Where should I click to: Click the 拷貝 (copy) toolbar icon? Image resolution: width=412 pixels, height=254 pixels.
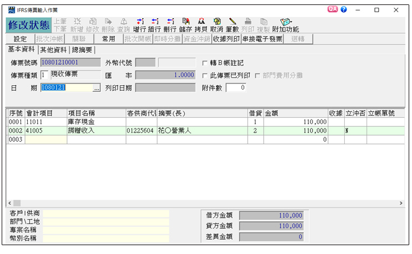click(201, 25)
